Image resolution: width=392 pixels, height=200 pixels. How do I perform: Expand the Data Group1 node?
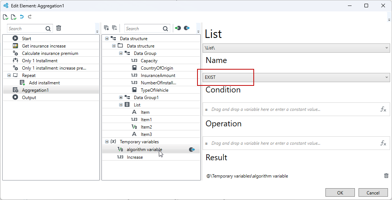121,97
